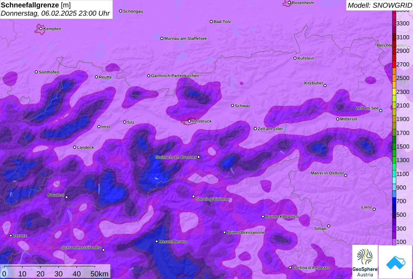413x279 pixels.
Task: Click the 'Nauders' city label
Action: tap(56, 195)
